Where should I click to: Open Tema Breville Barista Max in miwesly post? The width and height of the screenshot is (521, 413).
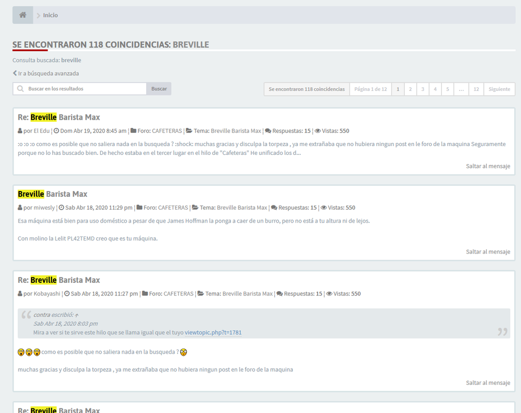click(x=242, y=208)
